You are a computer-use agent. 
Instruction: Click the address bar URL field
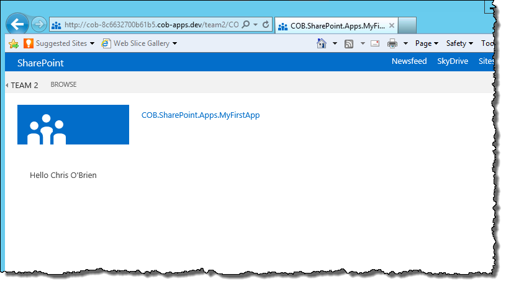coord(151,25)
